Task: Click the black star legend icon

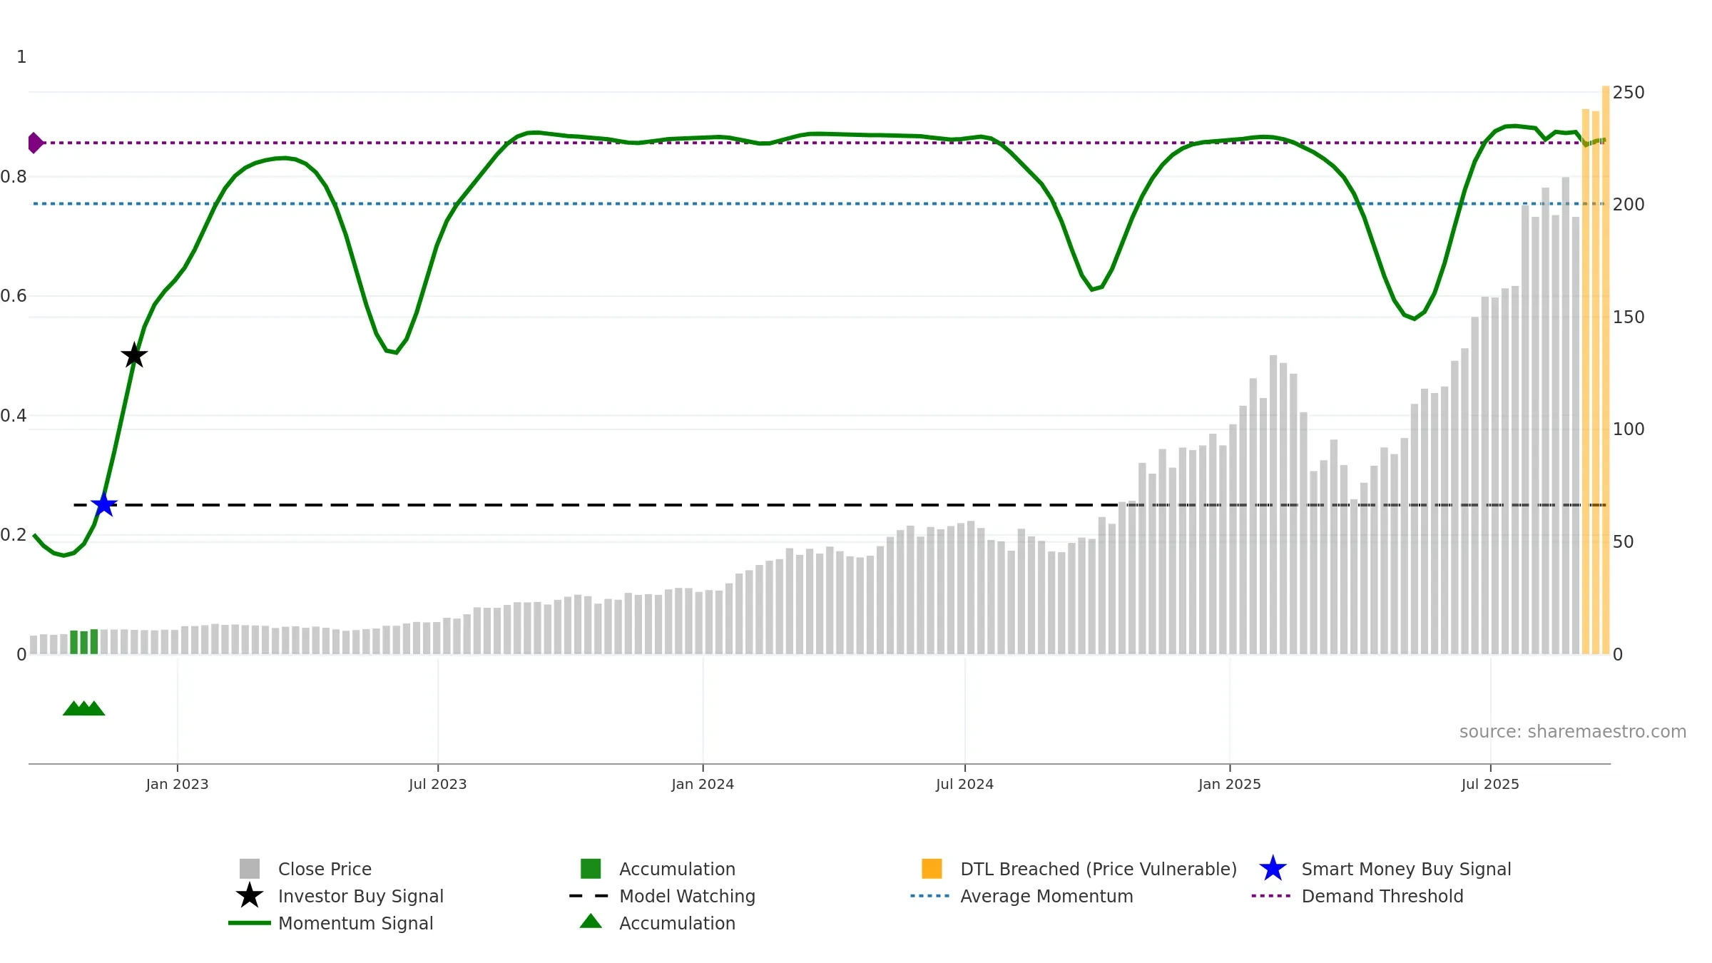Action: coord(250,895)
